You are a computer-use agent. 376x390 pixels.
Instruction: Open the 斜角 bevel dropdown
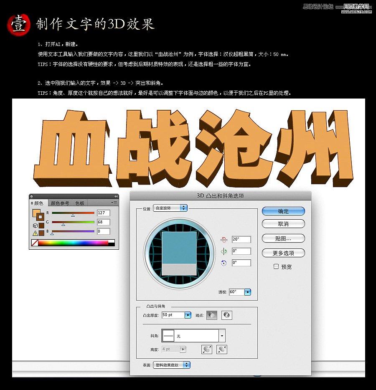coord(193,336)
